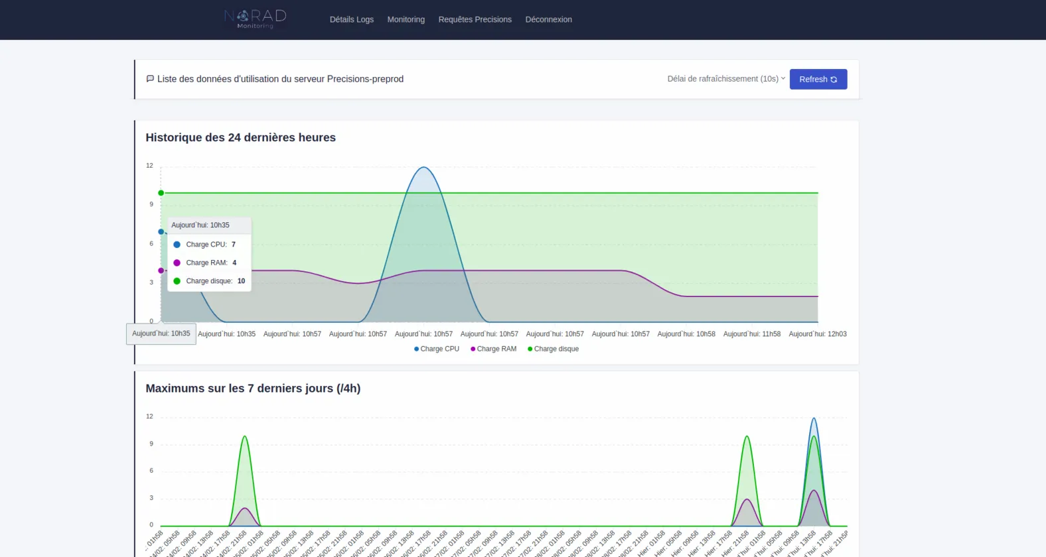The height and width of the screenshot is (557, 1046).
Task: Click the refresh arrows icon in the Refresh button
Action: tap(834, 80)
